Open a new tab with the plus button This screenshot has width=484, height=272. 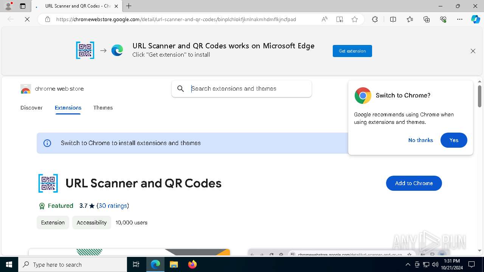pyautogui.click(x=129, y=6)
